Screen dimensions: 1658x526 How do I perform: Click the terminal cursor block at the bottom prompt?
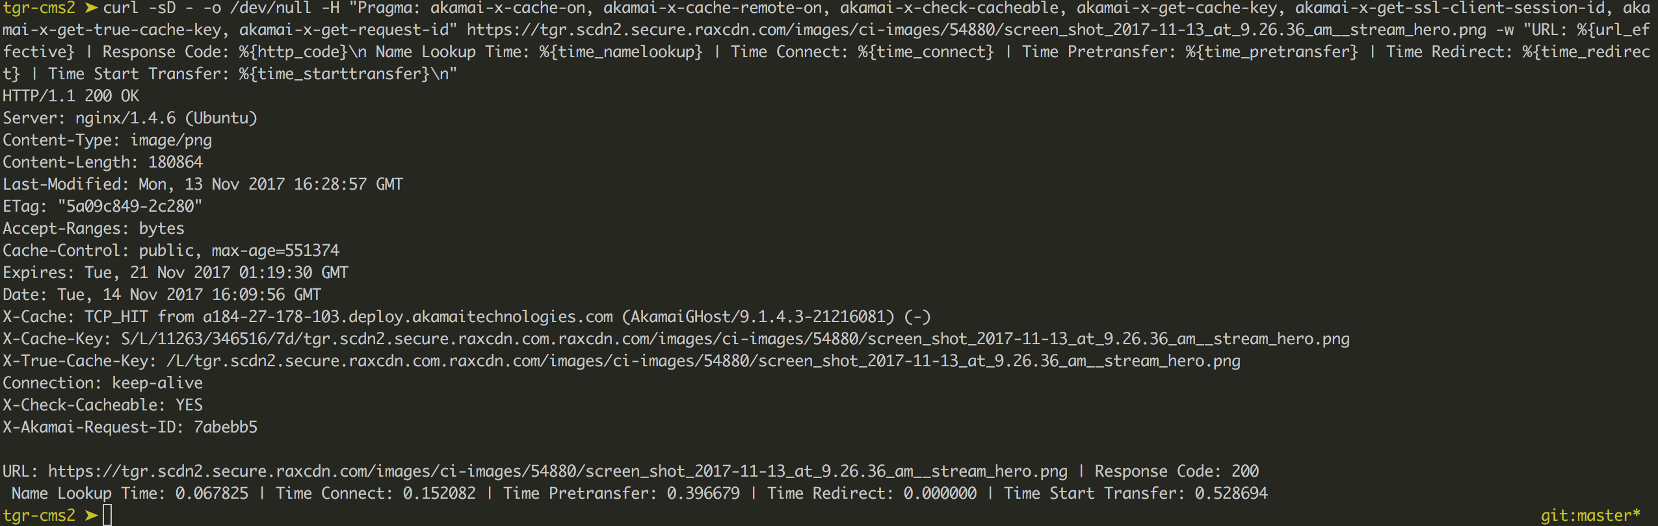point(107,515)
